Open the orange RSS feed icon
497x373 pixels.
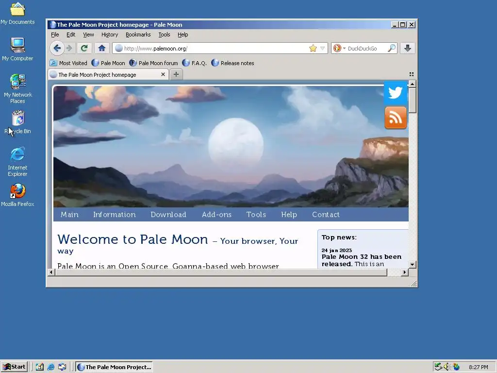click(396, 118)
